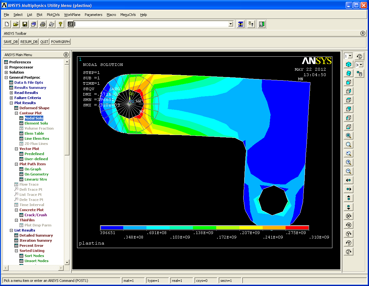Image resolution: width=369 pixels, height=286 pixels.
Task: Open the command input history dropdown
Action: [231, 24]
